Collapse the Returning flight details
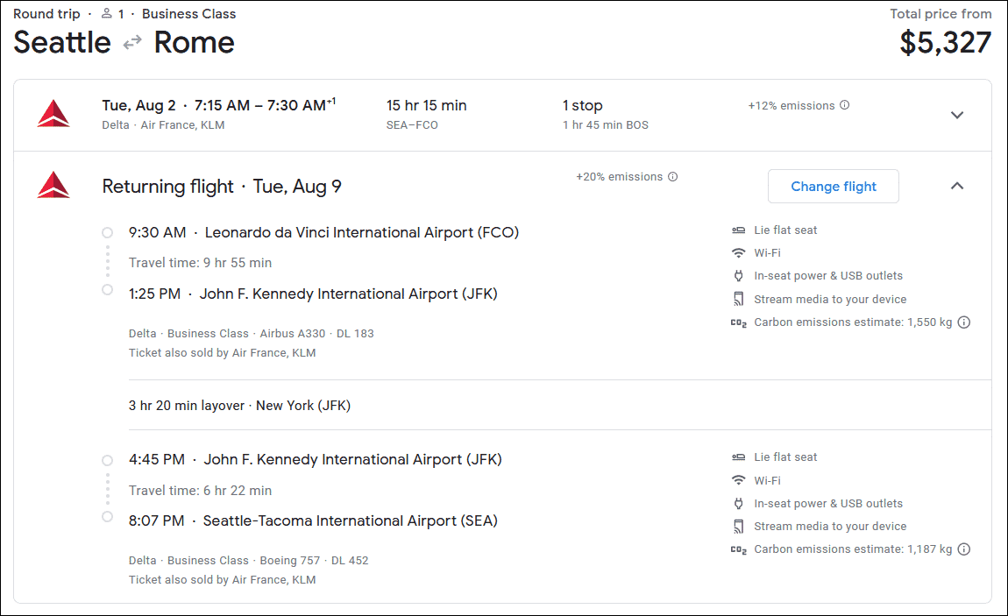The image size is (1008, 616). pos(957,186)
